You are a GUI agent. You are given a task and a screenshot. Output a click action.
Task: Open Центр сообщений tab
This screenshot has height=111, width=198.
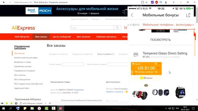[62, 37]
